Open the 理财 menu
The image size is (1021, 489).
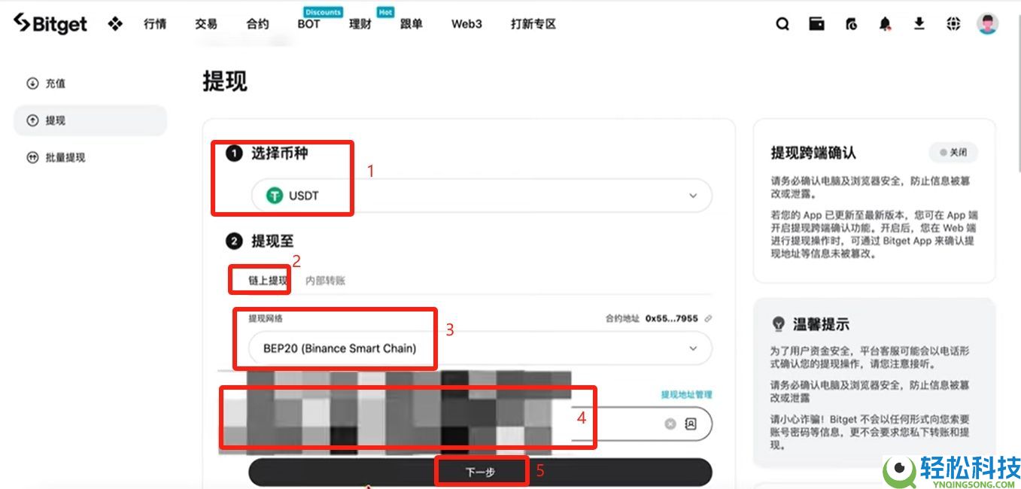point(360,24)
